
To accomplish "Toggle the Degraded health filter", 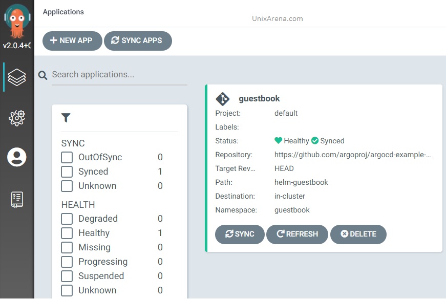I will click(x=67, y=219).
